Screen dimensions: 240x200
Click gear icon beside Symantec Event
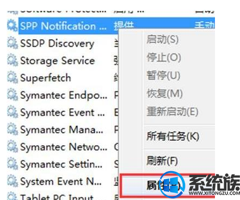click(13, 112)
